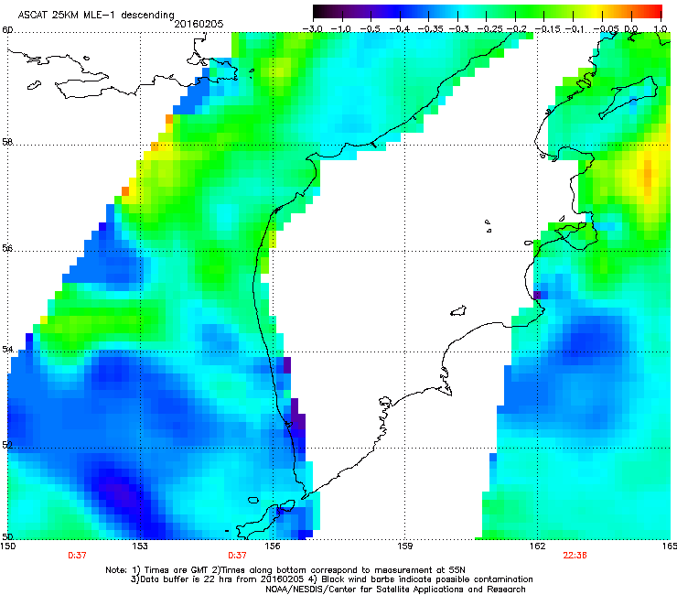
Task: Click the latitude label 56
Action: (7, 248)
